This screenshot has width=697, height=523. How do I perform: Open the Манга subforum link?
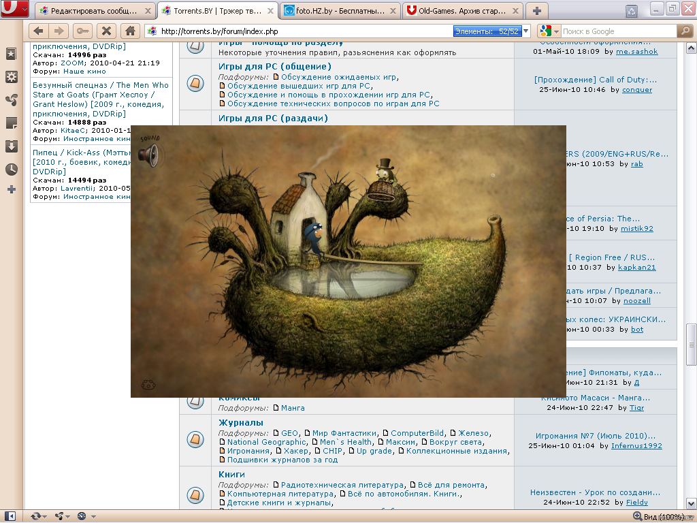click(x=293, y=408)
